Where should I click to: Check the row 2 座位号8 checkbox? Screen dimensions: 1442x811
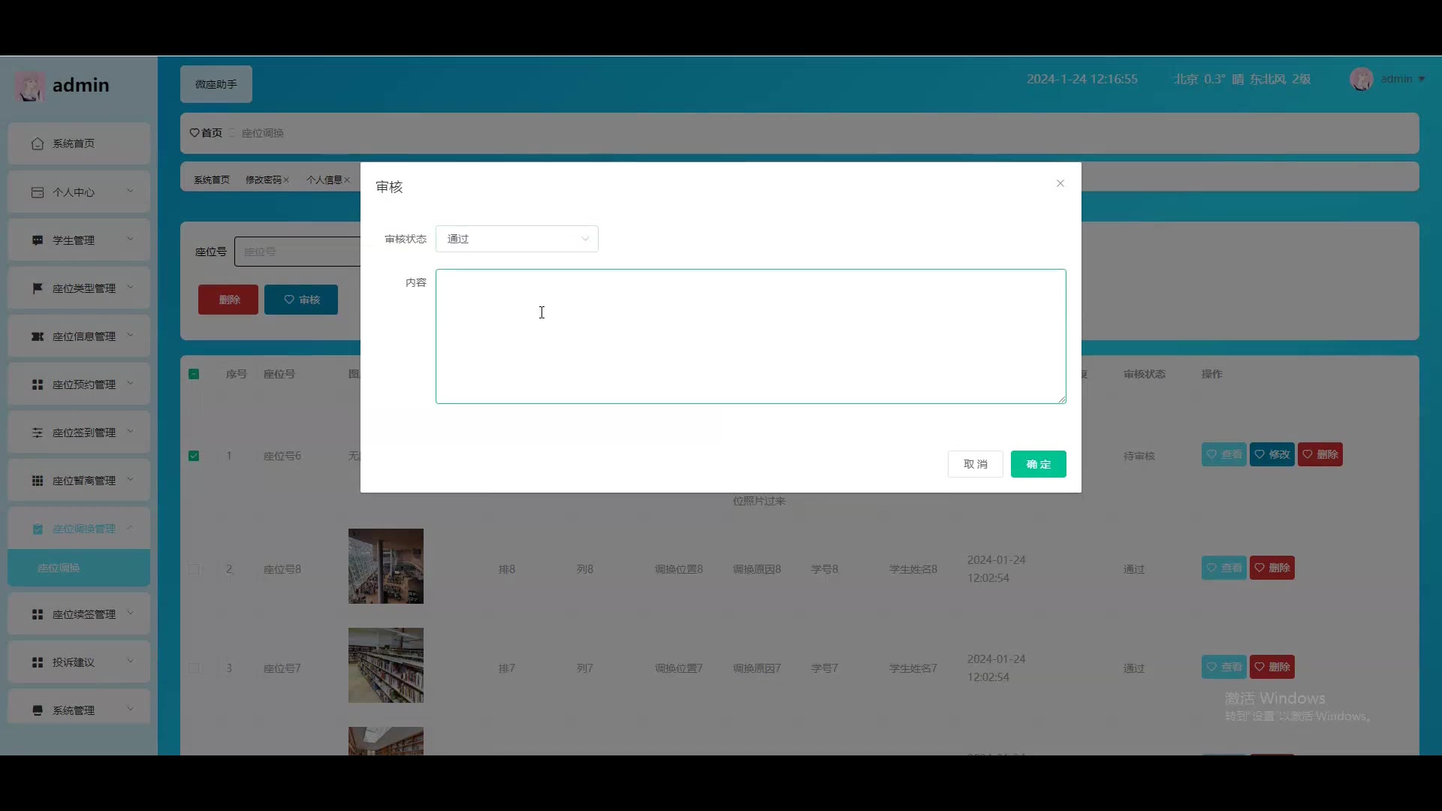(194, 569)
